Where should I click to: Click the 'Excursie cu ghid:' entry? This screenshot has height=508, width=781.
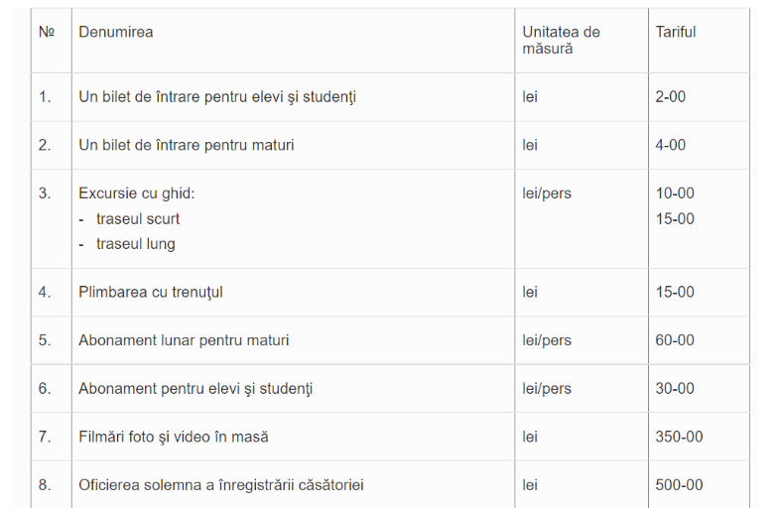tap(137, 193)
